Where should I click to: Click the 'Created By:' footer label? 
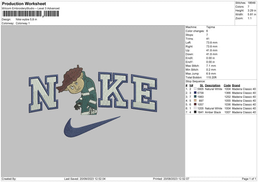9,179
